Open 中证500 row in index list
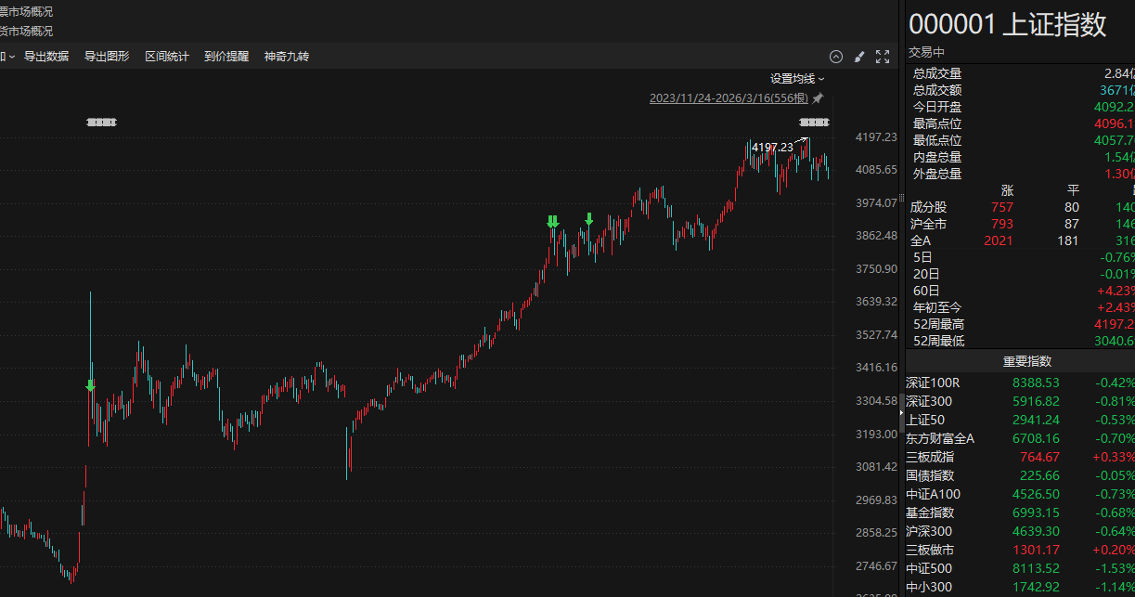The height and width of the screenshot is (597, 1135). (x=929, y=568)
